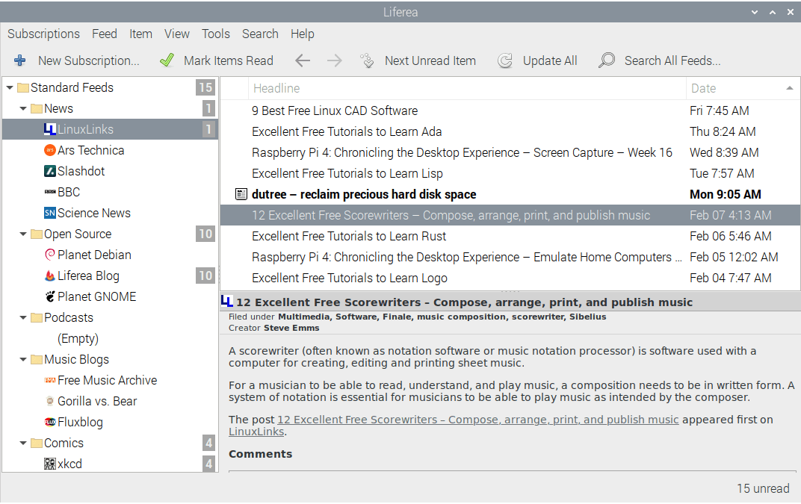Open the Feed menu
Viewport: 801px width, 504px height.
pyautogui.click(x=104, y=34)
